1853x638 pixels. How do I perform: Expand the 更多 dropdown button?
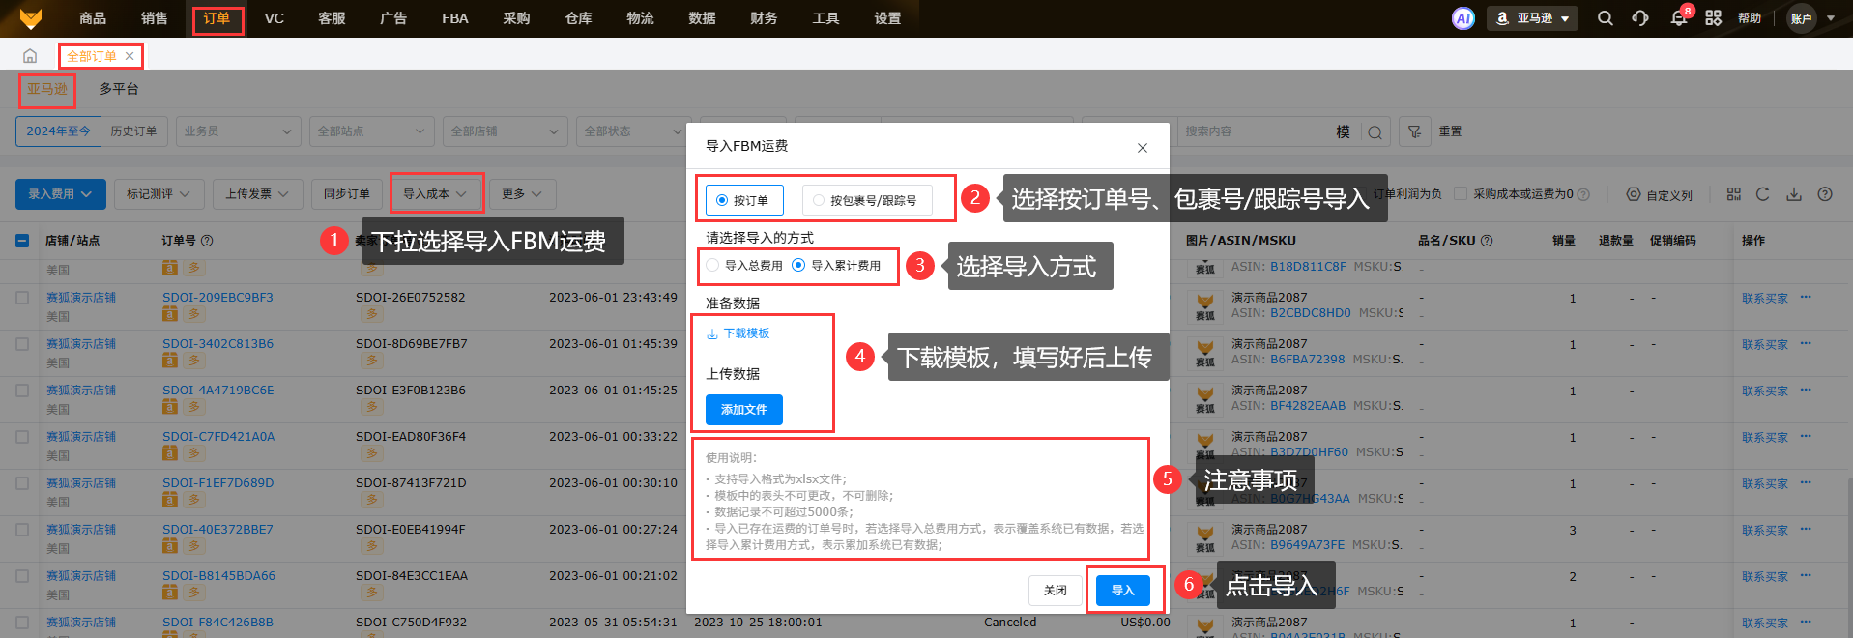click(522, 194)
